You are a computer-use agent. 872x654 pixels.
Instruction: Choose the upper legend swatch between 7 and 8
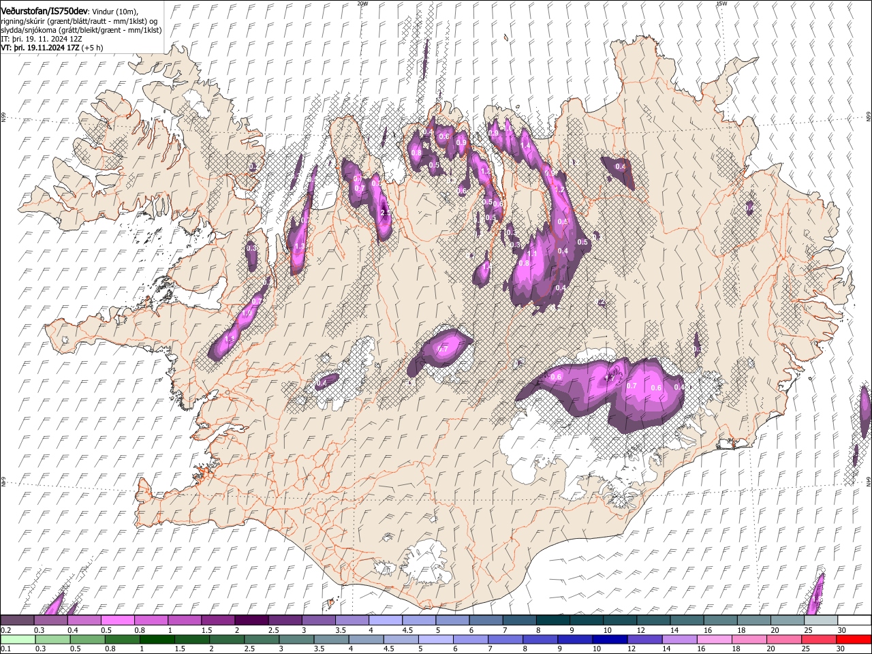tap(519, 620)
